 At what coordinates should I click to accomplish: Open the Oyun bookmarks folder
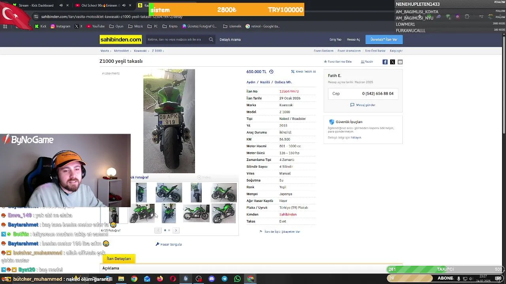point(116,26)
